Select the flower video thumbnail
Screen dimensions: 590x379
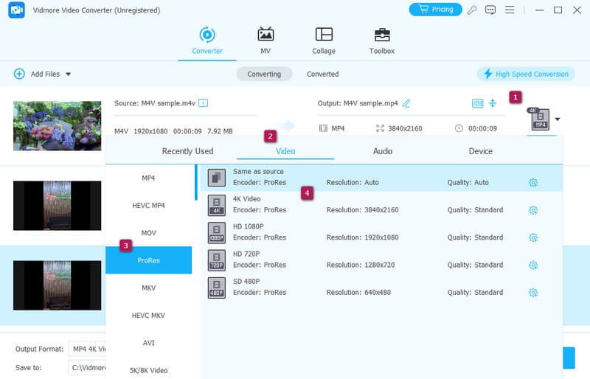[57, 126]
